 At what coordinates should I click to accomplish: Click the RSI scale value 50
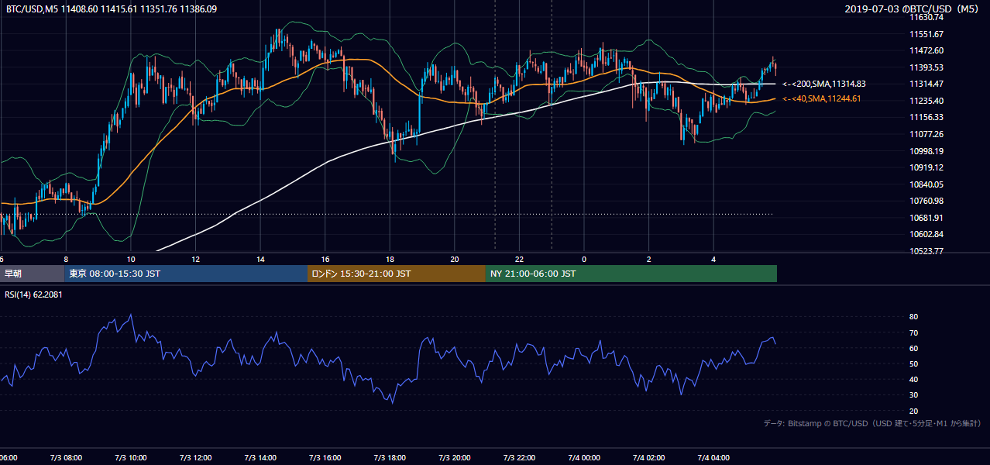pos(914,363)
